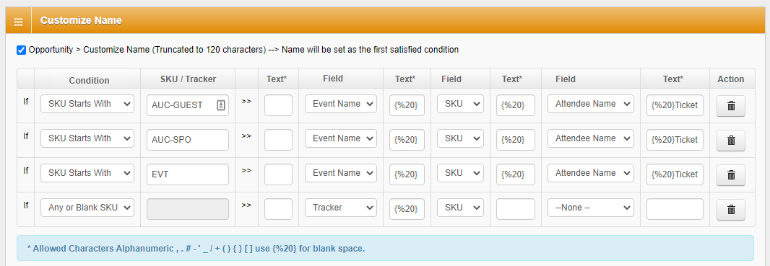Click the contact icon inside AUC-GUEST field

click(x=221, y=105)
